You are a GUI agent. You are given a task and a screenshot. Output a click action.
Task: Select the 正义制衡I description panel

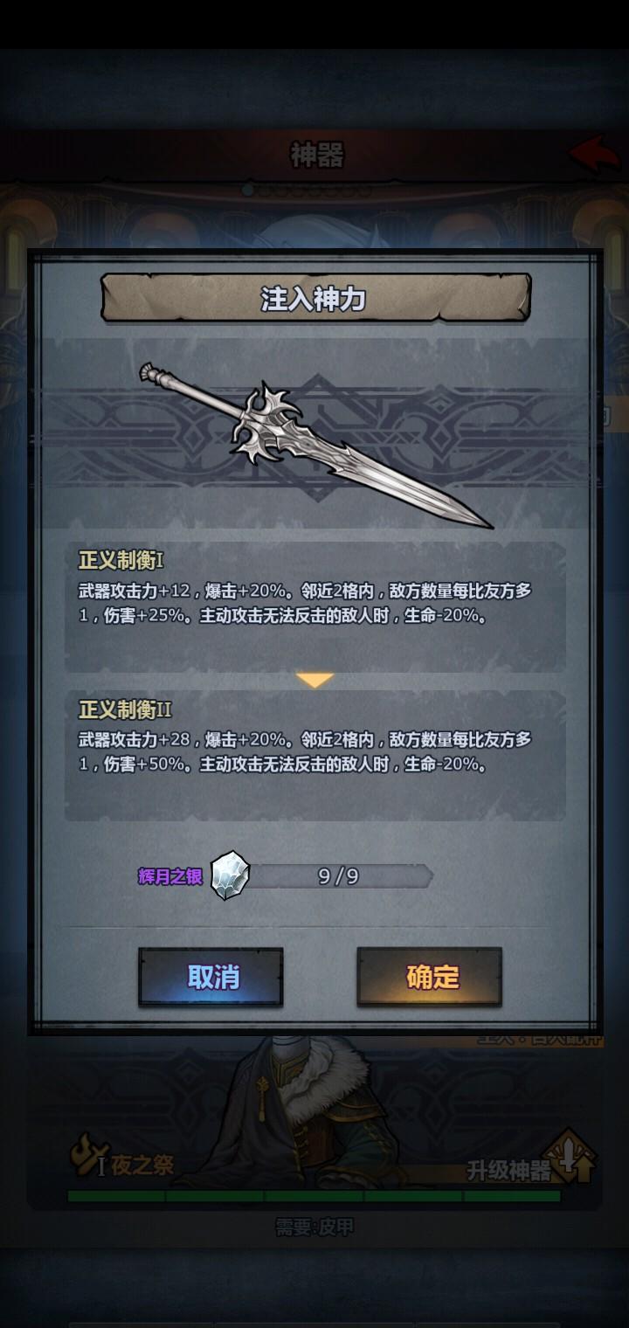pyautogui.click(x=315, y=607)
